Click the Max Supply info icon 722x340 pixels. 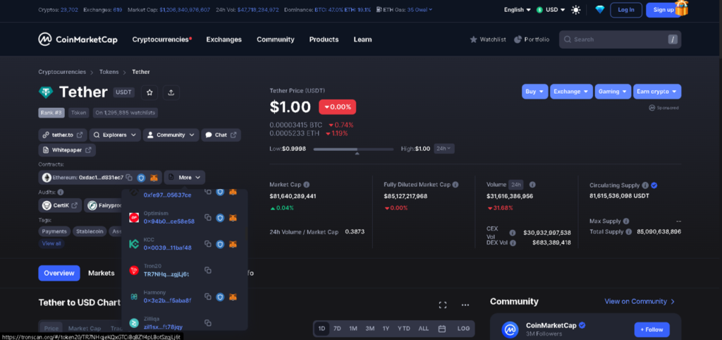[626, 221]
